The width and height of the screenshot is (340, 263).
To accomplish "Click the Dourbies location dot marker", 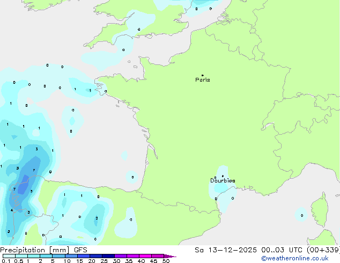I will [223, 176].
